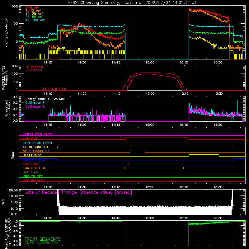Click the FLARE FLAG label
Viewport: 249px width, 249px height.
[x=32, y=155]
